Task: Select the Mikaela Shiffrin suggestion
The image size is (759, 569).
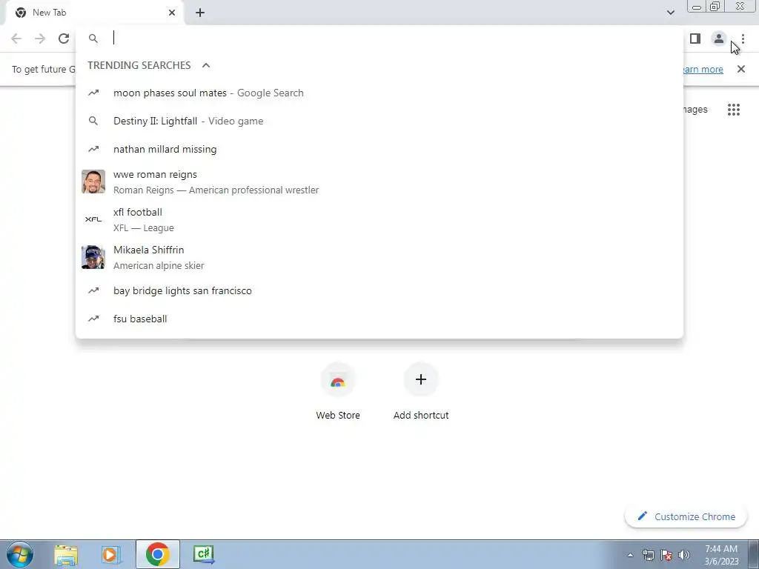Action: point(379,257)
